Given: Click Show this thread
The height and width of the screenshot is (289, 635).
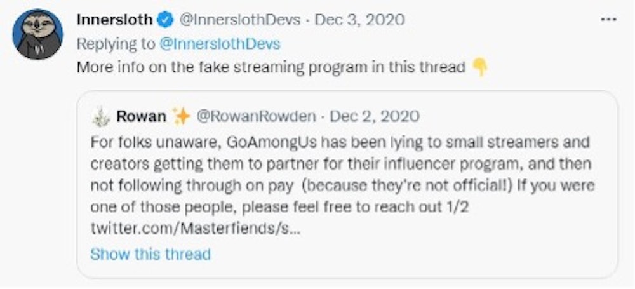Looking at the screenshot, I should (x=150, y=255).
